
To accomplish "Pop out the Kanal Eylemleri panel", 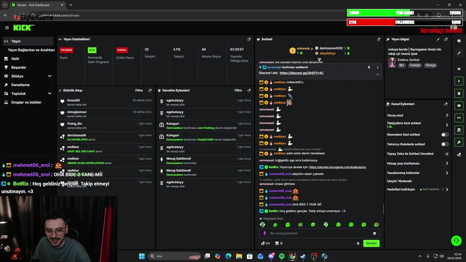I will coord(446,104).
